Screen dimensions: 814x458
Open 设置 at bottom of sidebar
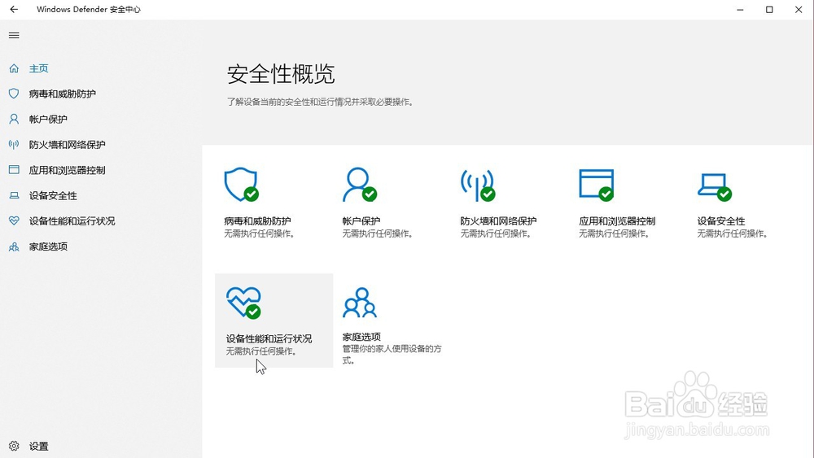point(38,446)
